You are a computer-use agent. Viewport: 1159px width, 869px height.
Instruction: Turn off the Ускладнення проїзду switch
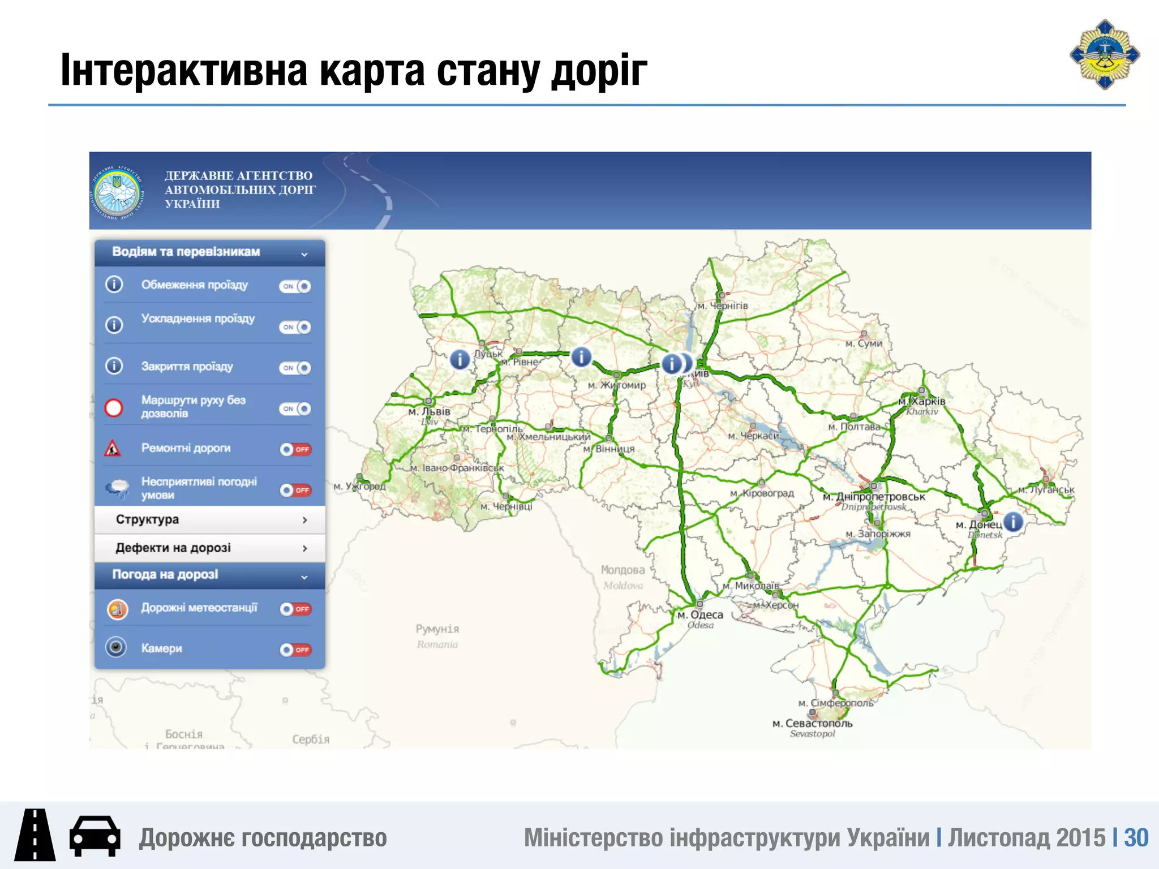coord(295,327)
